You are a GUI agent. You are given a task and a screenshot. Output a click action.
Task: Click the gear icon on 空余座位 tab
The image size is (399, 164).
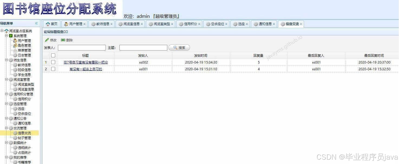click(x=208, y=24)
